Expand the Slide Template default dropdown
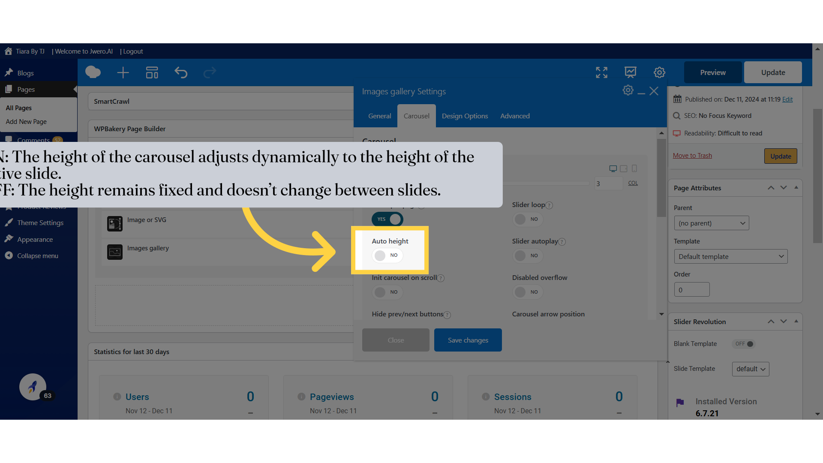 click(x=750, y=369)
